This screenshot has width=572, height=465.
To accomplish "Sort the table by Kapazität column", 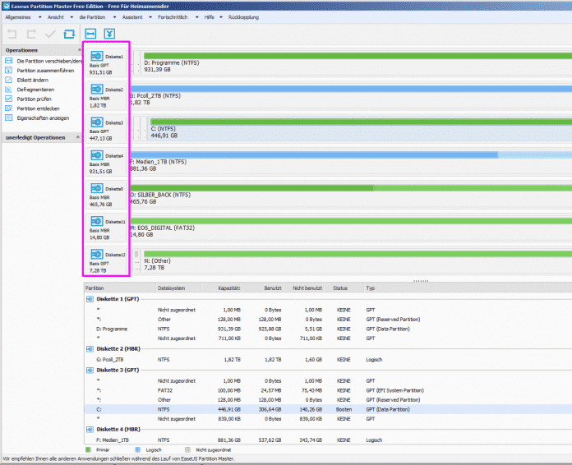I will 228,288.
